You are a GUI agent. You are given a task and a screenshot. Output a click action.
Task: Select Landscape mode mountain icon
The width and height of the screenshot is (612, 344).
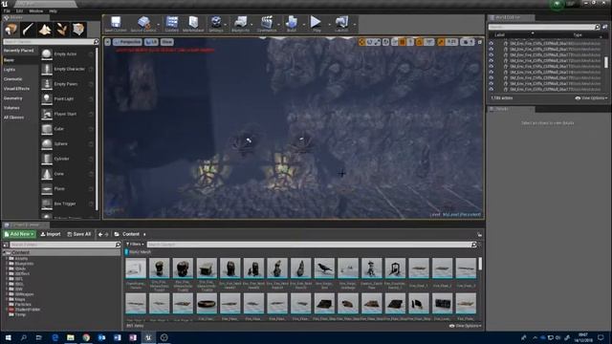pyautogui.click(x=45, y=30)
